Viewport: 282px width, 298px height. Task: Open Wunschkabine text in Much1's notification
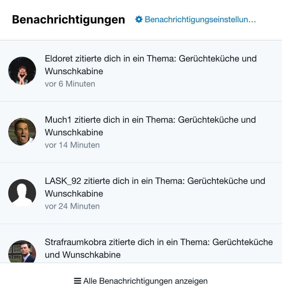[74, 133]
